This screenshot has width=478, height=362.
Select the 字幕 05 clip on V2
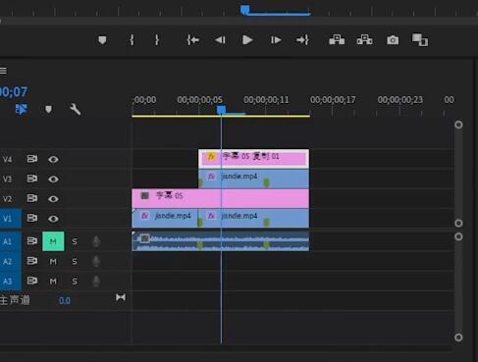(x=220, y=198)
